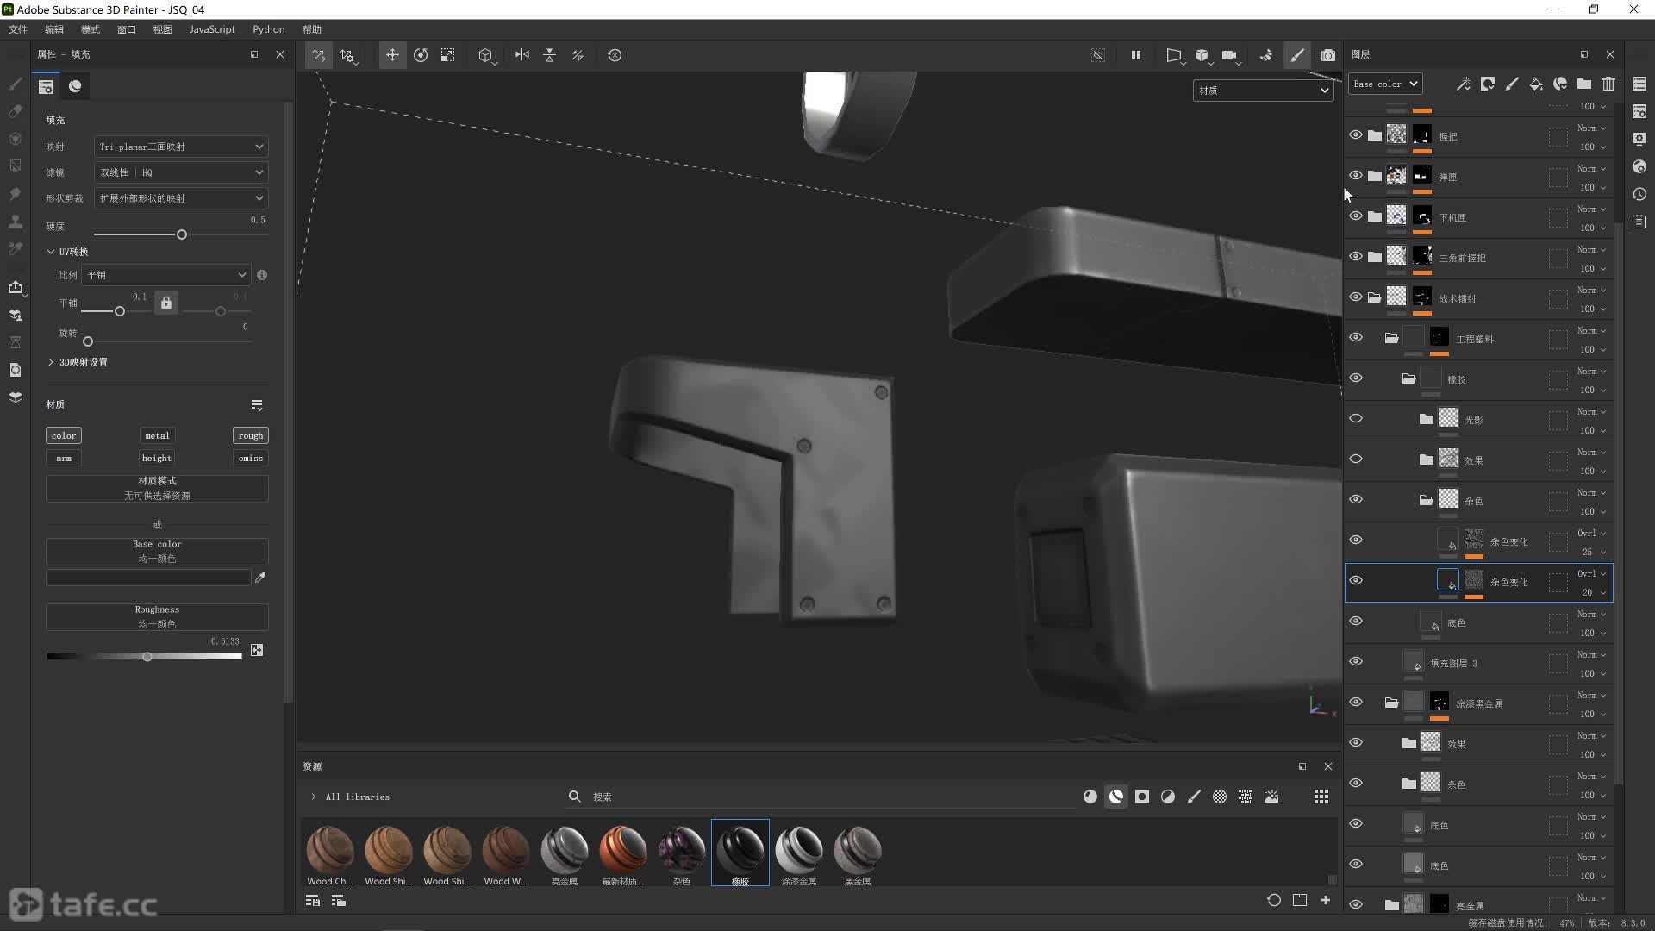The image size is (1655, 931).
Task: Open the camera screenshot icon in viewport toolbar
Action: 1328,55
